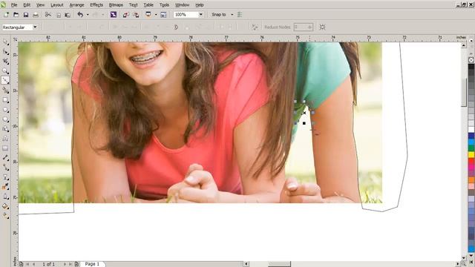Image resolution: width=475 pixels, height=267 pixels.
Task: Select the Crop tool
Action: coord(5,62)
